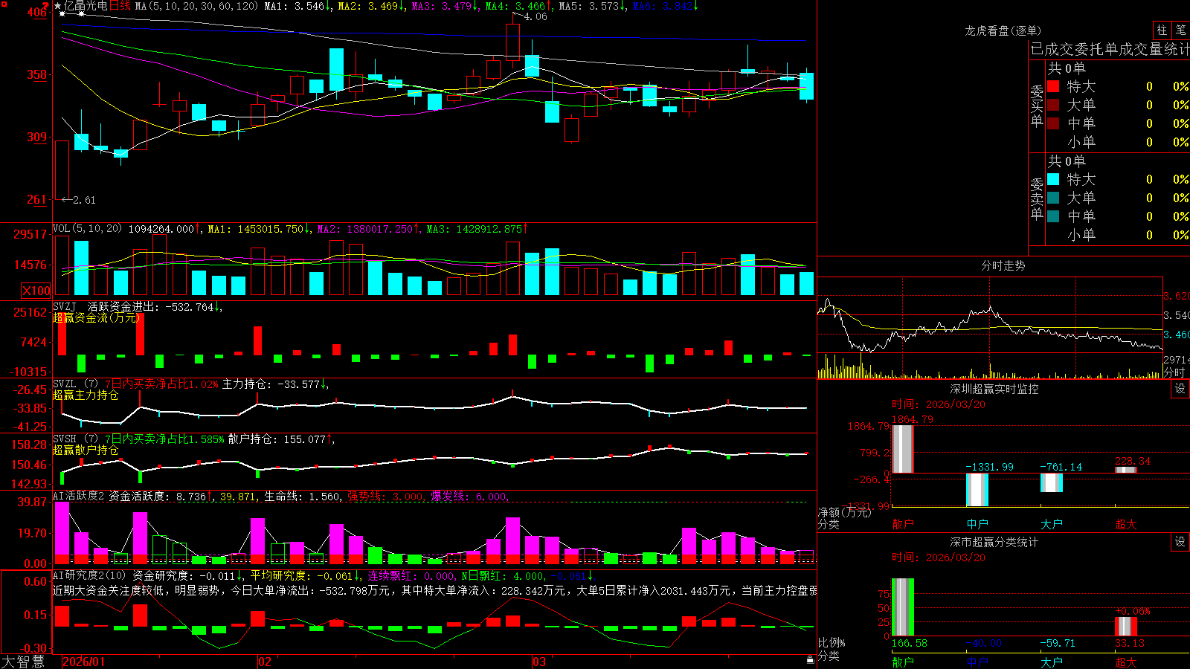Click the red 特大 buy-order color square

click(x=1053, y=86)
